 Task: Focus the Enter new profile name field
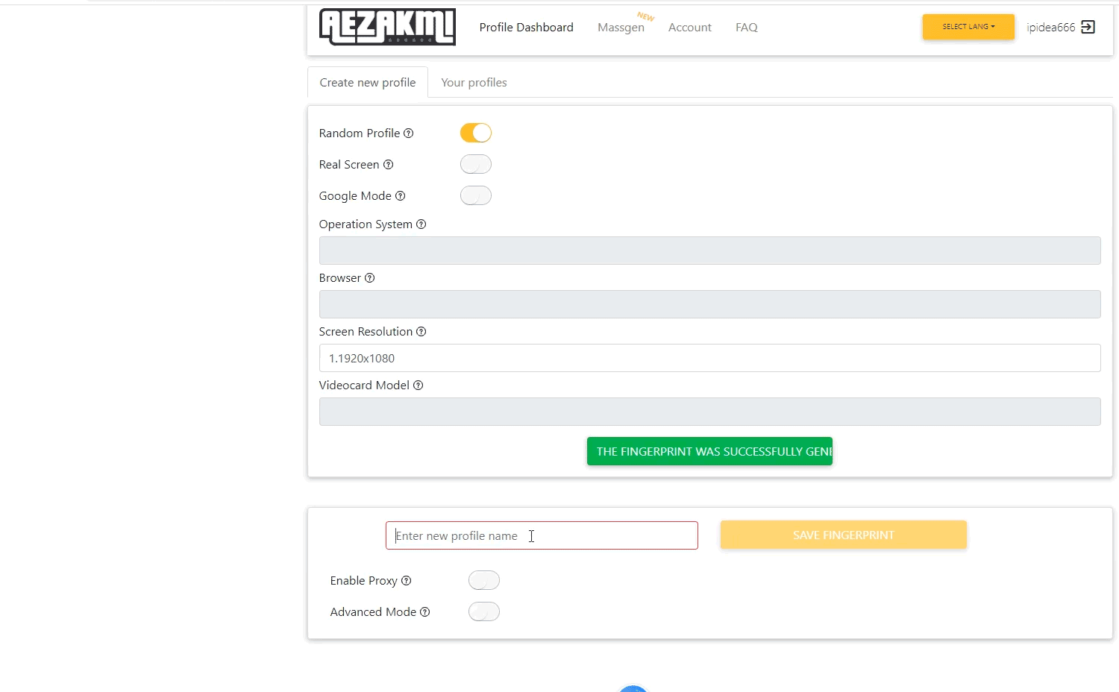coord(542,535)
